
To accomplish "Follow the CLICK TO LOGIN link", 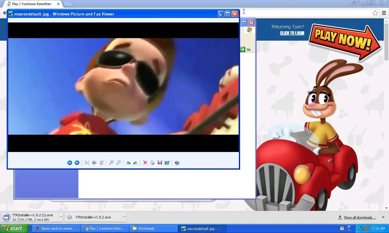I will (x=292, y=33).
